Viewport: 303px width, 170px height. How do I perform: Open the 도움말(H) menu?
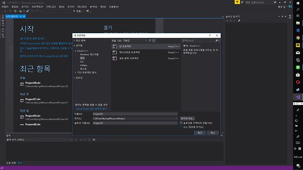[x=114, y=7]
